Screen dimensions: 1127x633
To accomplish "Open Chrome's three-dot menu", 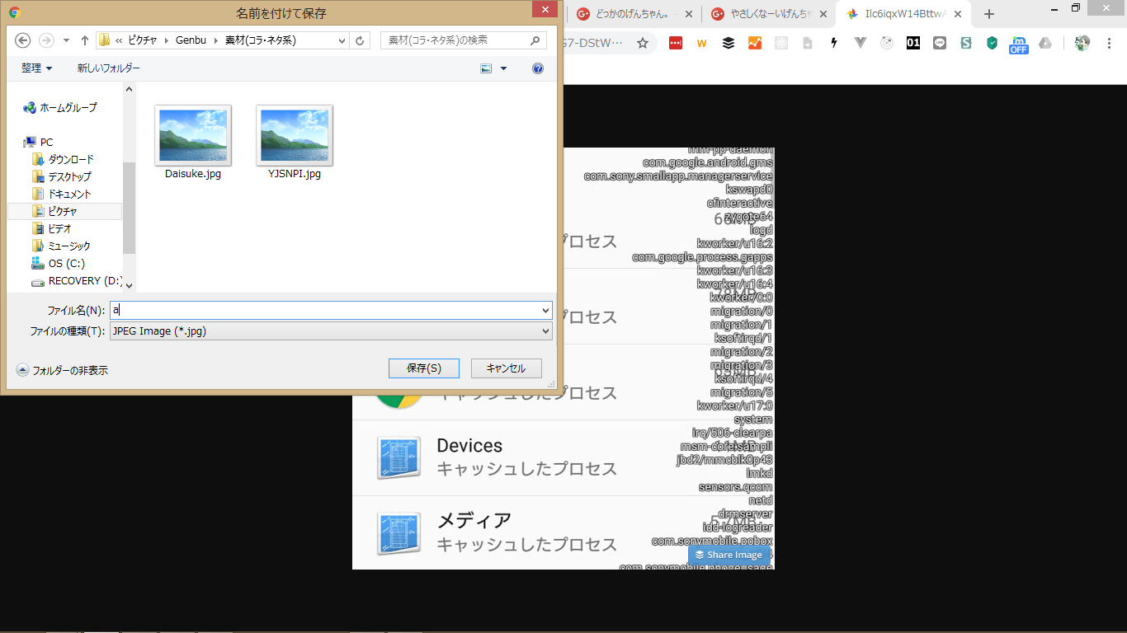I will click(1109, 43).
